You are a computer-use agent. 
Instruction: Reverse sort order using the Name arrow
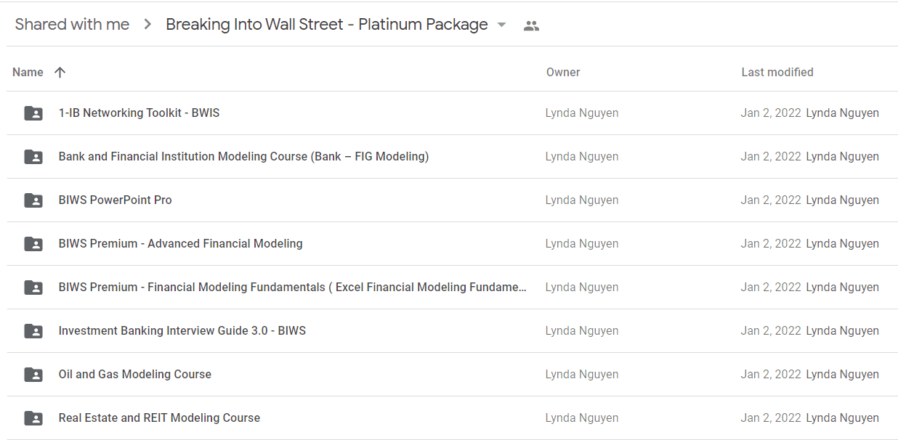(60, 72)
